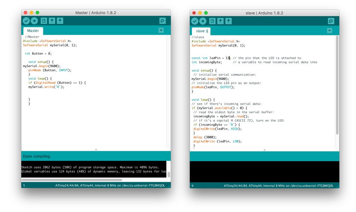
Task: Click horizontal console scrollbar in Master window
Action: point(72,180)
